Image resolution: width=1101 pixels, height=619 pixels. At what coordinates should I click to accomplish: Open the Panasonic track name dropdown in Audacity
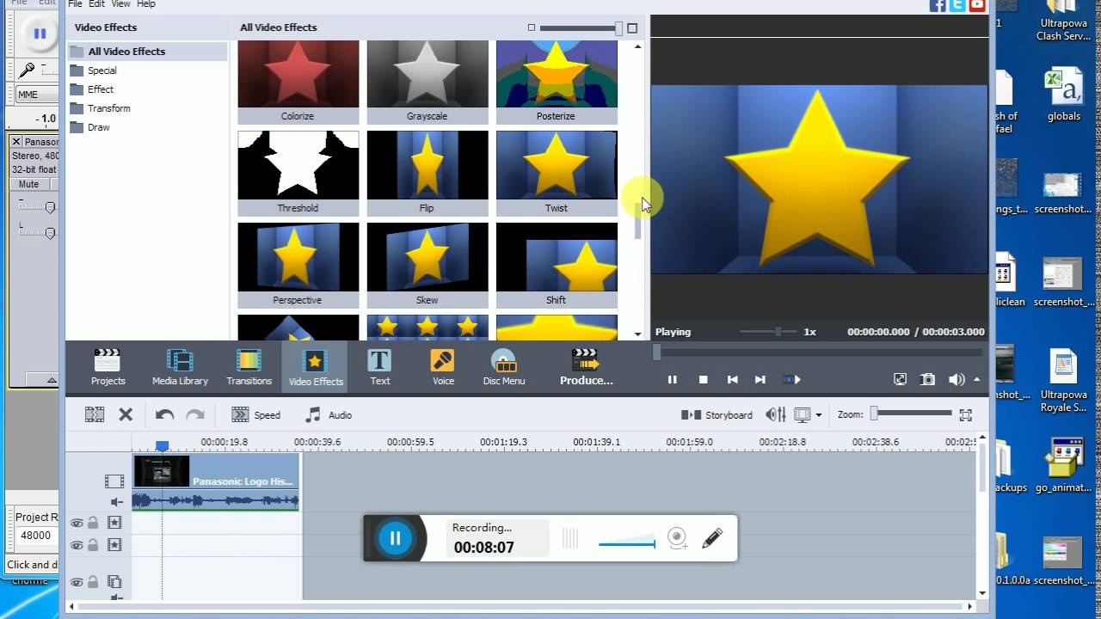tap(41, 142)
